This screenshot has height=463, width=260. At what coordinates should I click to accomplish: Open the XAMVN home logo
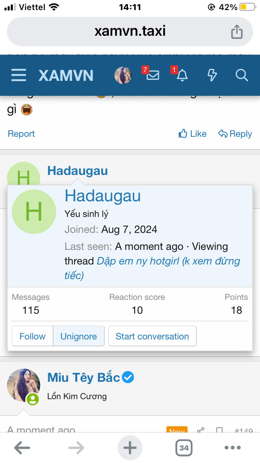click(66, 75)
